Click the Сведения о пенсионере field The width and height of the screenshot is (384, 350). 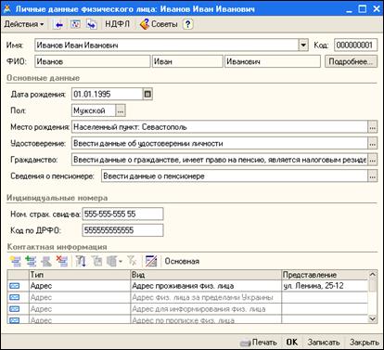pyautogui.click(x=235, y=176)
